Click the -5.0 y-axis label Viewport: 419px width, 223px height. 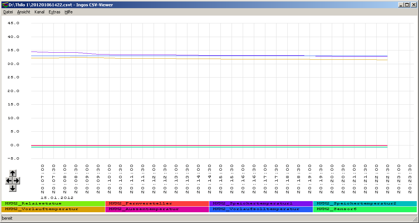click(x=14, y=159)
